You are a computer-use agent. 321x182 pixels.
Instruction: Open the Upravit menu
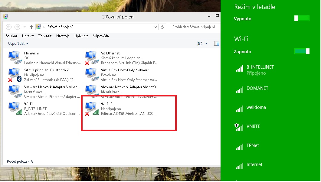[x=28, y=36]
